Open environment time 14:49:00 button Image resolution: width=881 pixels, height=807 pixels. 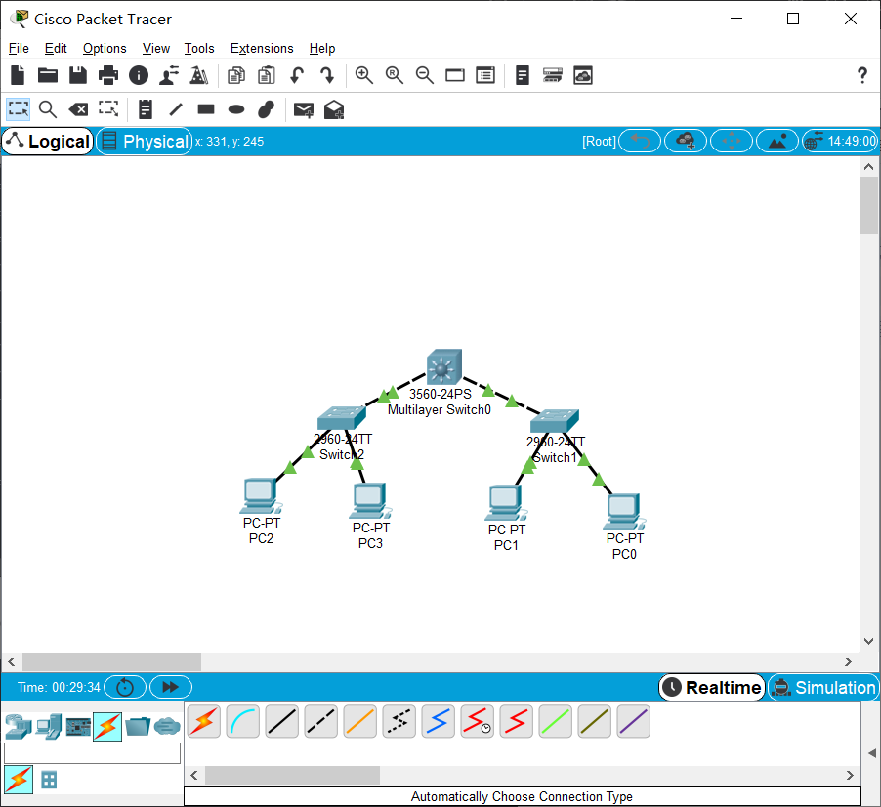click(x=840, y=141)
